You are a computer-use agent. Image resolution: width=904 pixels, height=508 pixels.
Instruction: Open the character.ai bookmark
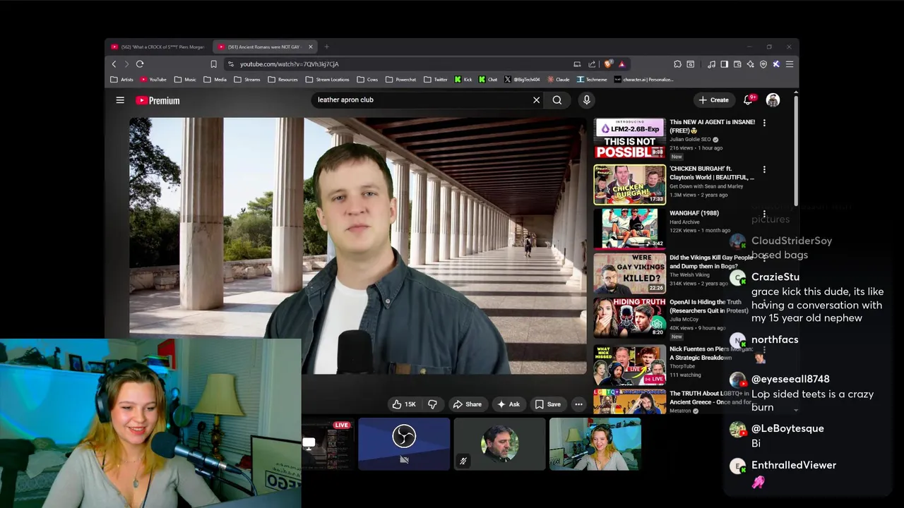(643, 80)
